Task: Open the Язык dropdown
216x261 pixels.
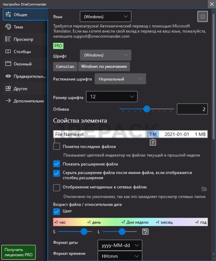Action: click(106, 16)
